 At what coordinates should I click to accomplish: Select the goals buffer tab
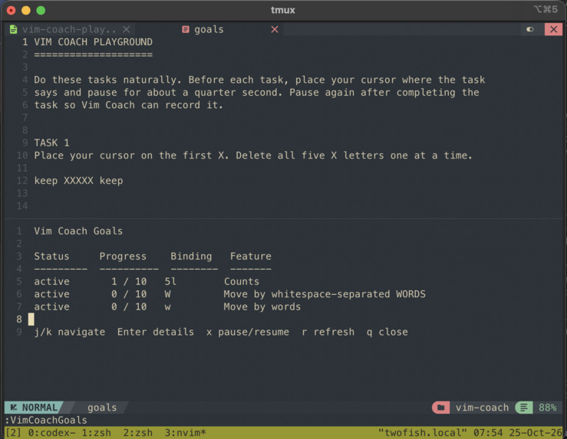click(x=209, y=29)
